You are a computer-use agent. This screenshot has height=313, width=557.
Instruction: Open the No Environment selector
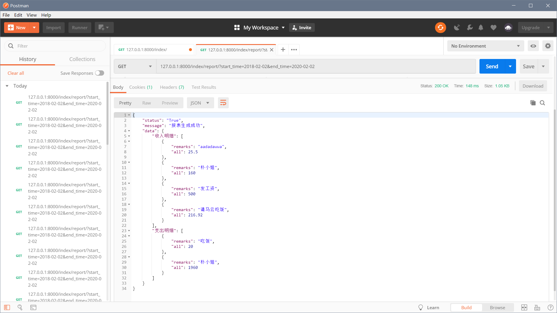pos(485,46)
